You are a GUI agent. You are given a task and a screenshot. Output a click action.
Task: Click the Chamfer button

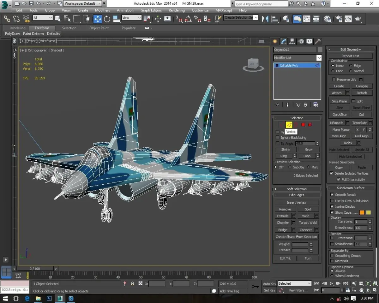(x=283, y=223)
